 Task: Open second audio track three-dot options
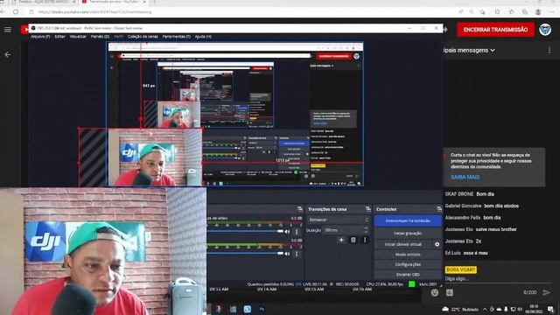click(x=297, y=254)
